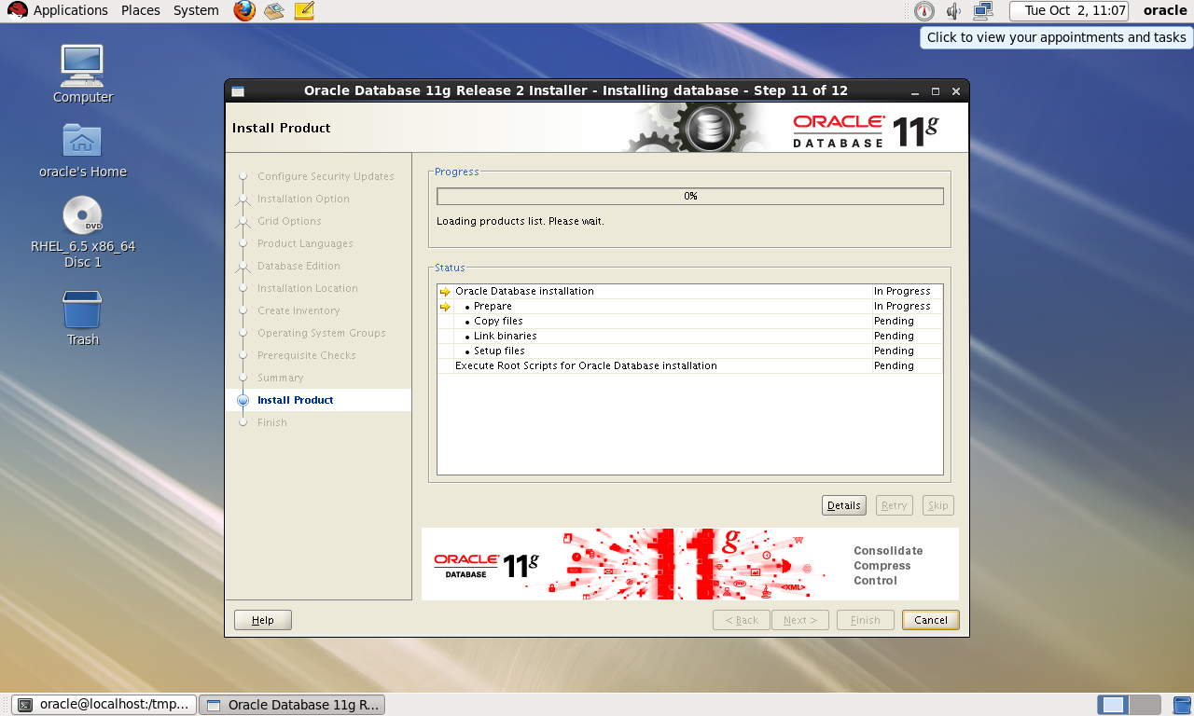
Task: Open the clock showing Tue Oct 2, 11:07
Action: click(1069, 11)
